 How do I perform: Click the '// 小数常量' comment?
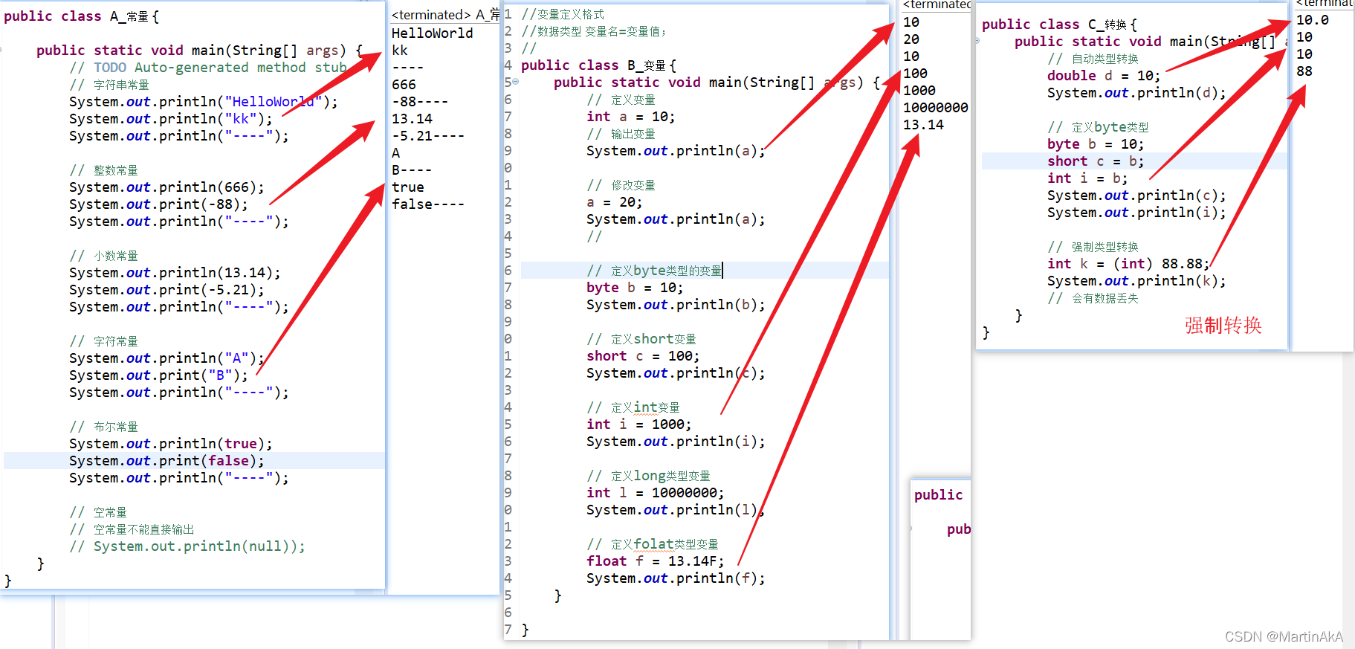point(104,256)
